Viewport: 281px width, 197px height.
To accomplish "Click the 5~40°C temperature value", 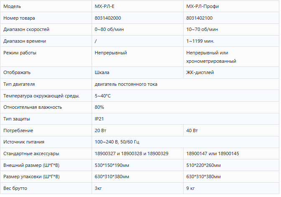I will click(102, 96).
